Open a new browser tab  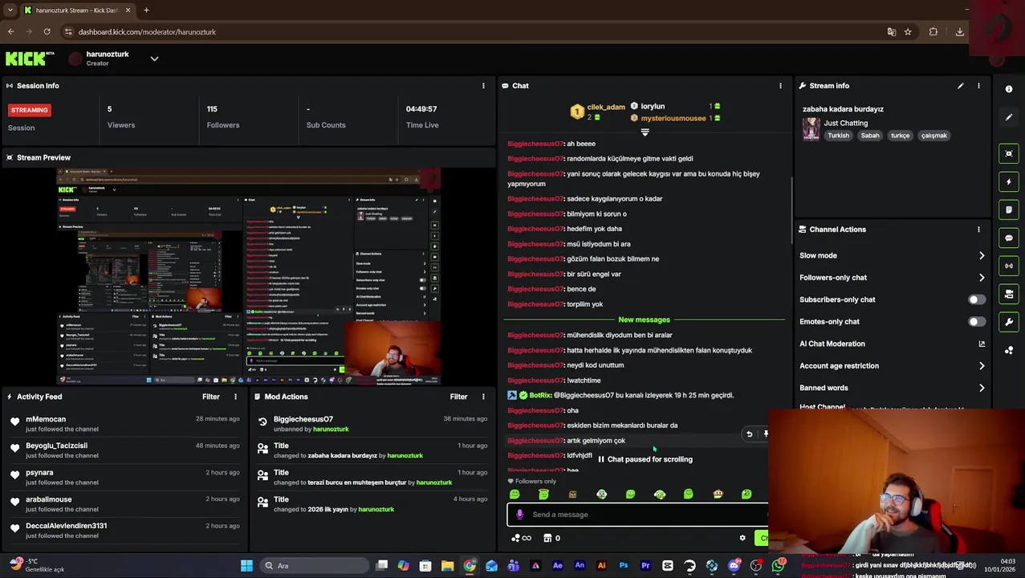(147, 10)
